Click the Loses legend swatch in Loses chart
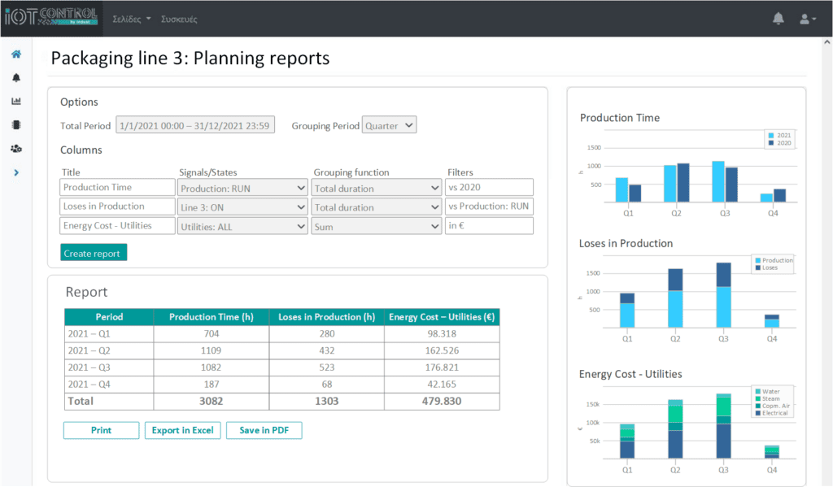833x487 pixels. point(758,267)
